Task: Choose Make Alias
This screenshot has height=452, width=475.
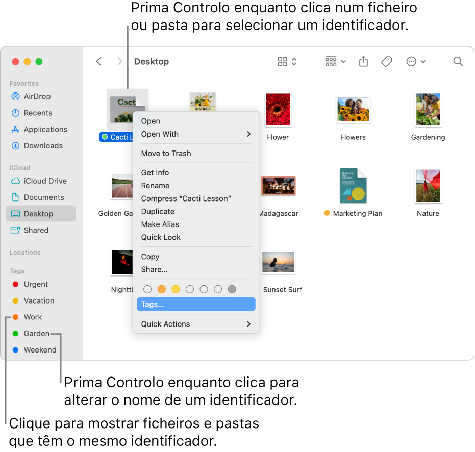Action: [196, 224]
